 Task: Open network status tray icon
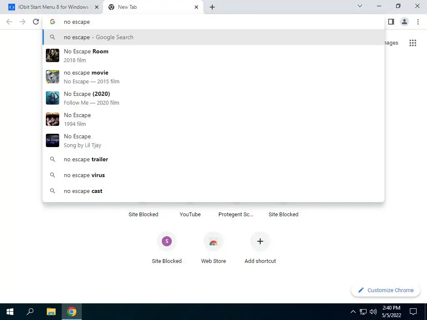(x=363, y=312)
